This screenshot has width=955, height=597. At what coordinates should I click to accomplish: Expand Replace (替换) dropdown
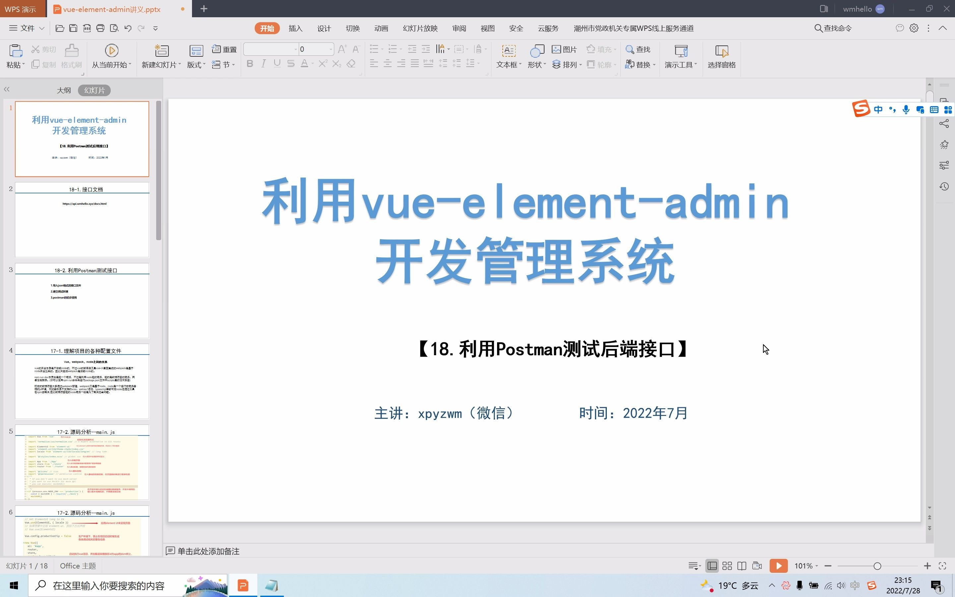[x=654, y=64]
